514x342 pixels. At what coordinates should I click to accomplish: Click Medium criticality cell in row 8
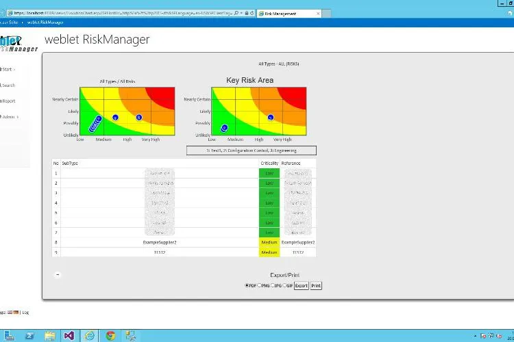(269, 243)
